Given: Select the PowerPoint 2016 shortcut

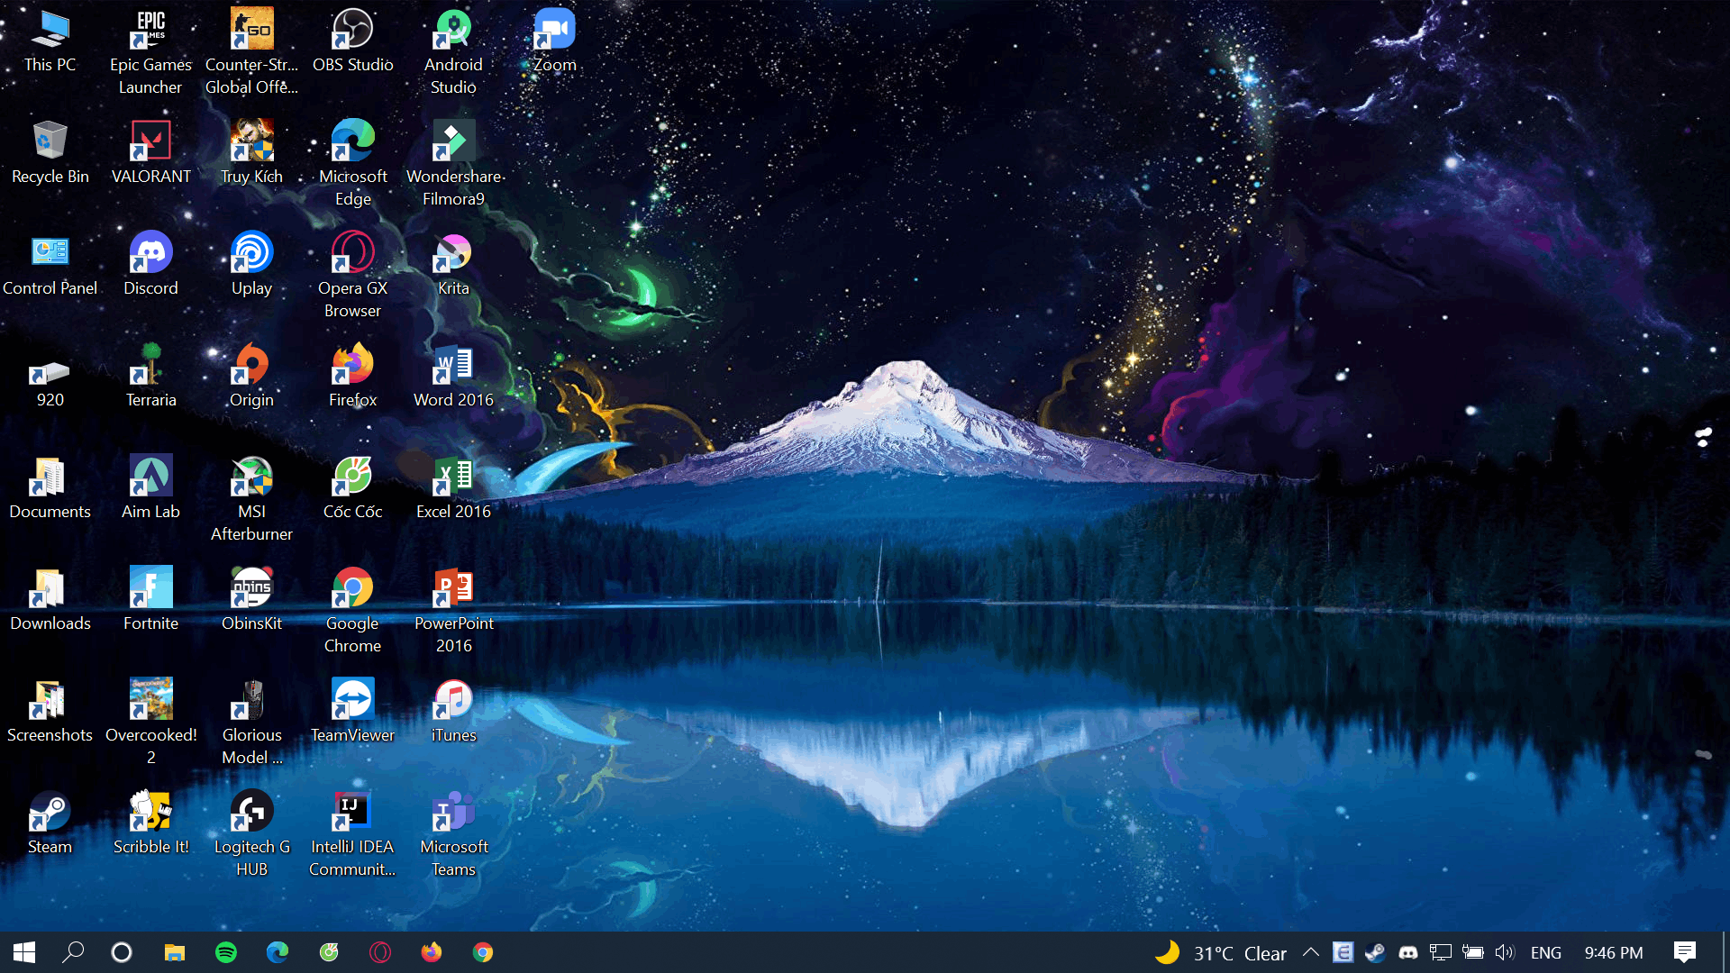Looking at the screenshot, I should (x=453, y=611).
